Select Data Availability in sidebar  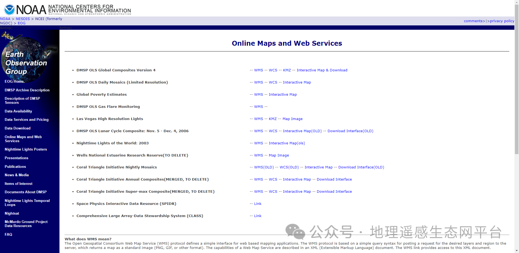[18, 111]
